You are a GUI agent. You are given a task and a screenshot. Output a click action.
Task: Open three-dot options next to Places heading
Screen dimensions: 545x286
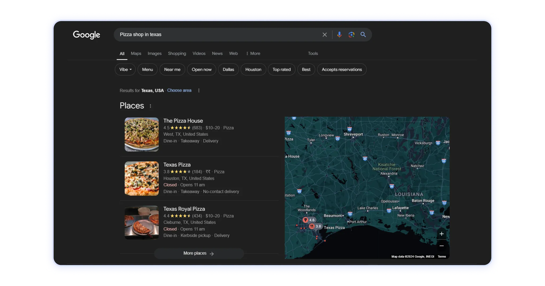coord(150,106)
